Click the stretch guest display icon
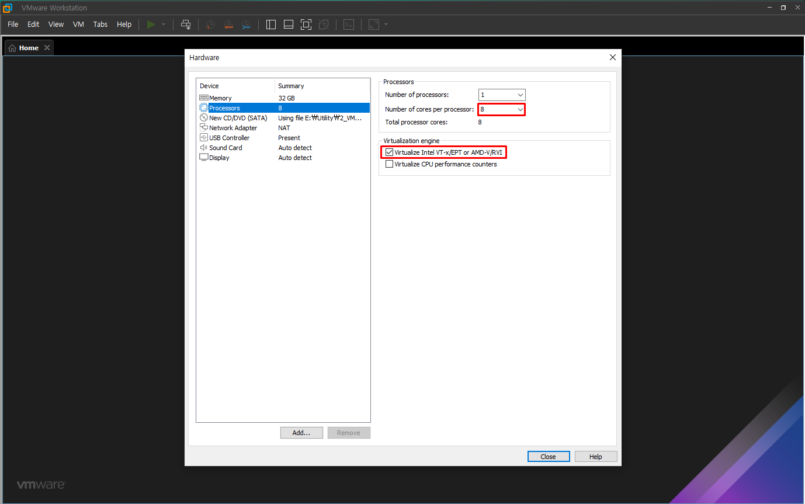 pos(374,25)
